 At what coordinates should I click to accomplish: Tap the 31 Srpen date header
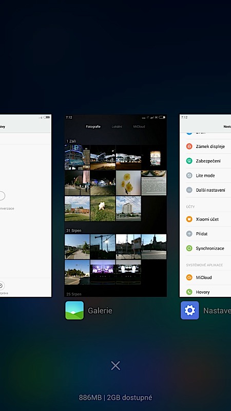click(x=74, y=230)
